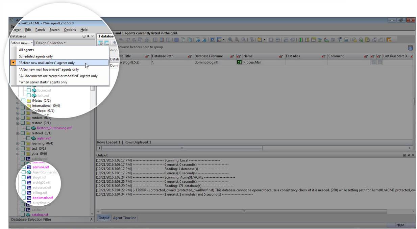Collapse the restorel (0/1) folder node
This screenshot has height=229, width=417.
[18, 133]
